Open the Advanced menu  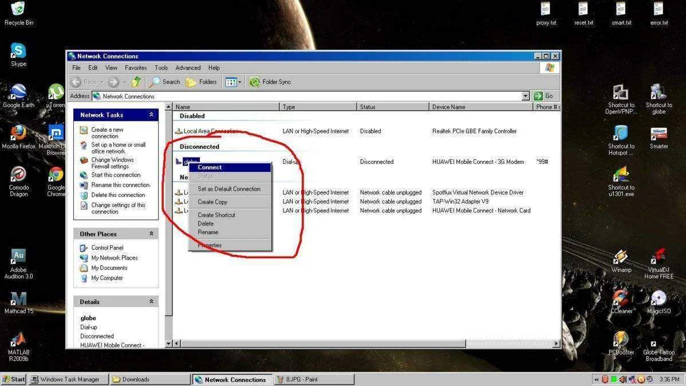pos(188,68)
